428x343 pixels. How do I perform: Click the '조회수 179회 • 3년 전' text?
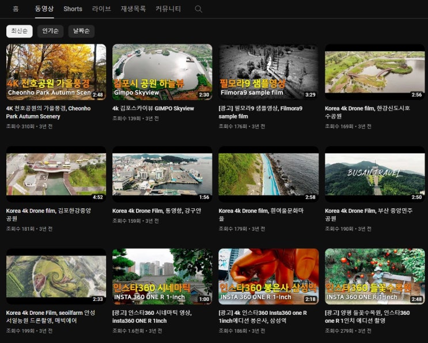[242, 228]
